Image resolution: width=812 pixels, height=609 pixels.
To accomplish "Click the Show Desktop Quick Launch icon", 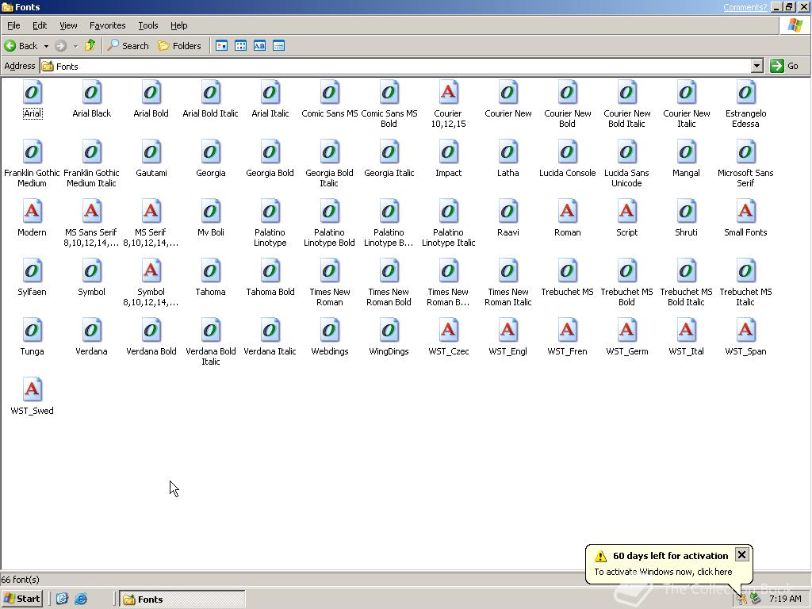I will point(62,599).
